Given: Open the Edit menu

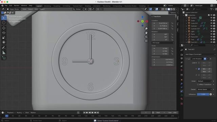Looking at the screenshot, I should (11, 6).
